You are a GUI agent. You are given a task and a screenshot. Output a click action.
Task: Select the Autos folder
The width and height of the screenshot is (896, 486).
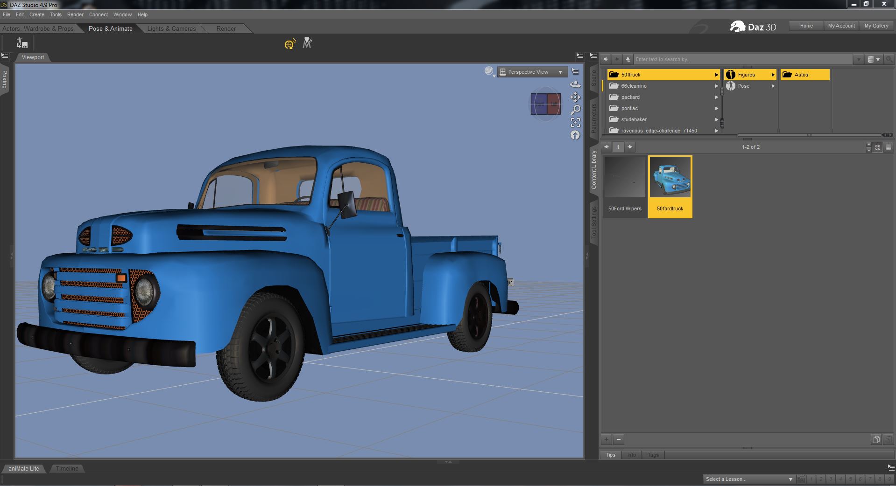[x=805, y=75]
